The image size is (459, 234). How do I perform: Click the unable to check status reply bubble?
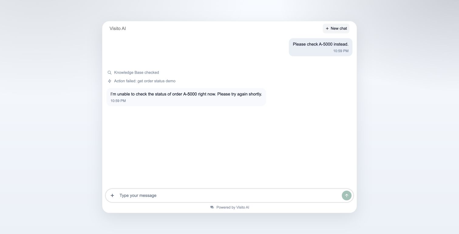point(186,97)
